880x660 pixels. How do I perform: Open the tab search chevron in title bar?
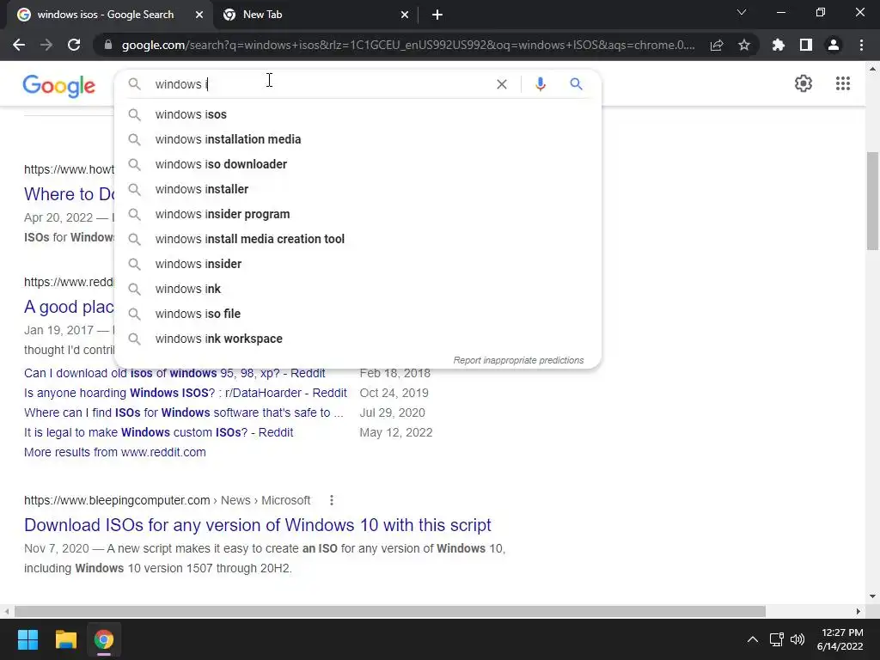[742, 12]
